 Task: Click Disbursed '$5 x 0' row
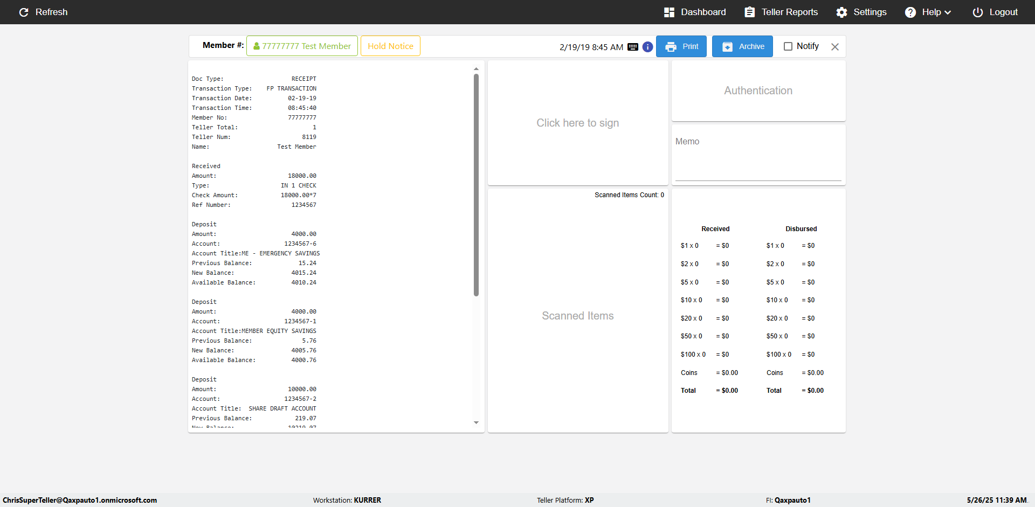pyautogui.click(x=790, y=282)
